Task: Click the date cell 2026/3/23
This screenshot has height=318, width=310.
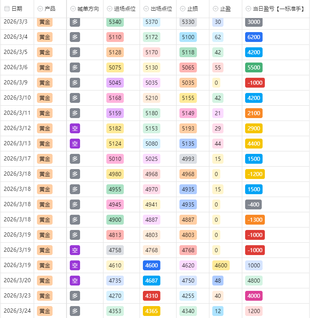Action: click(x=17, y=296)
